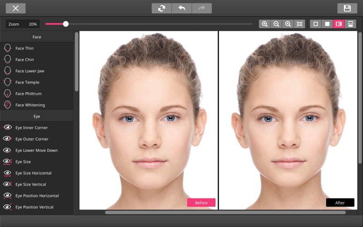Click the redo arrow icon
This screenshot has height=227, width=363.
tap(202, 8)
